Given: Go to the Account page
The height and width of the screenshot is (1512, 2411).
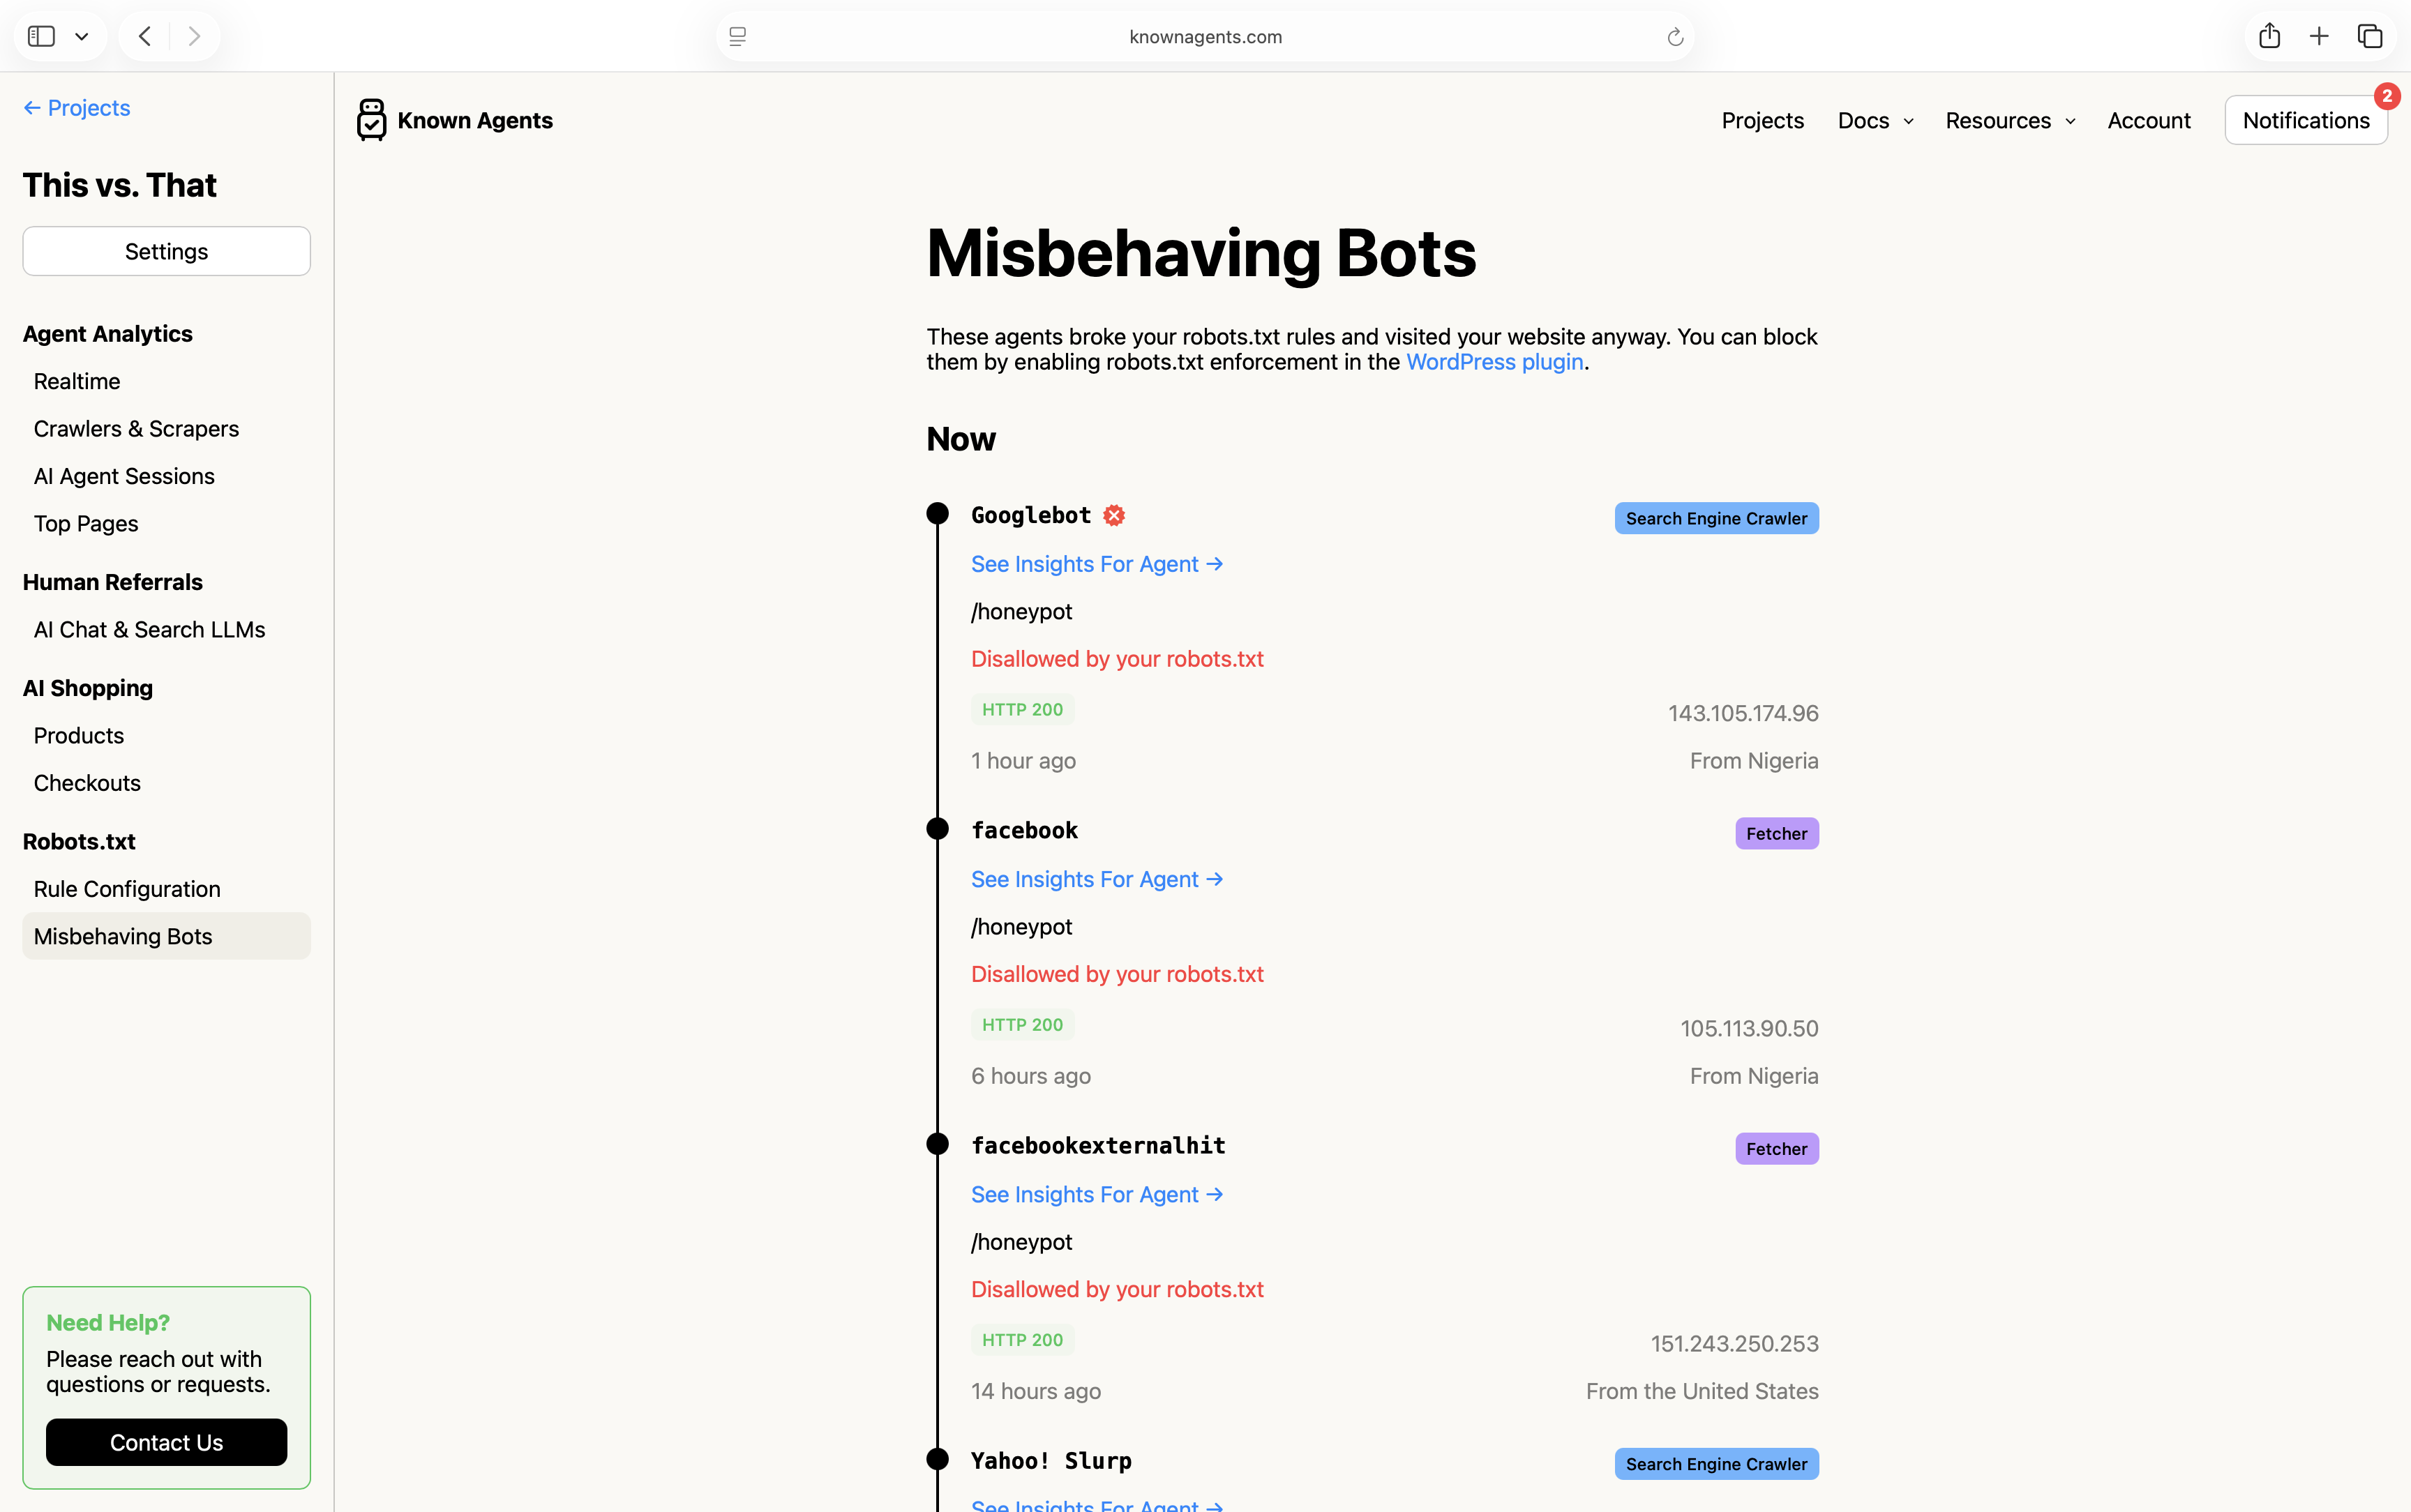Looking at the screenshot, I should point(2147,119).
